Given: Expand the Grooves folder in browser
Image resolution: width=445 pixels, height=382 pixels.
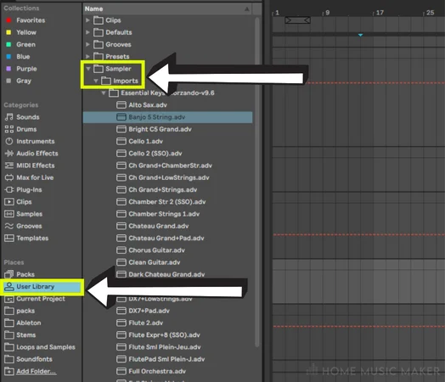Looking at the screenshot, I should click(87, 44).
